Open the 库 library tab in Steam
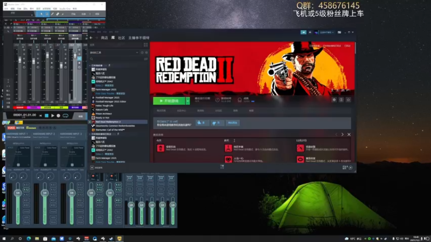The image size is (431, 242). click(x=113, y=38)
